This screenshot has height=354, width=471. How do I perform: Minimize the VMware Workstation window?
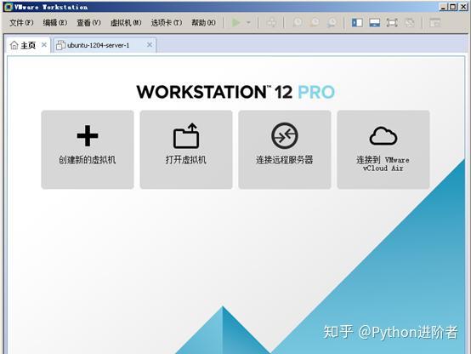[443, 7]
